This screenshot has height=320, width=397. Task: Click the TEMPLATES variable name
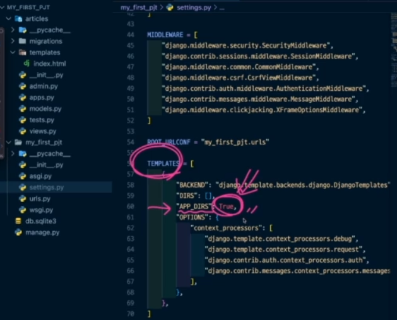point(163,164)
